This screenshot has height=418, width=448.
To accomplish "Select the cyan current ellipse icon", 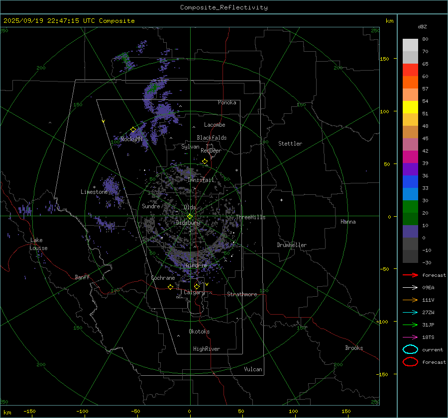I will 410,349.
